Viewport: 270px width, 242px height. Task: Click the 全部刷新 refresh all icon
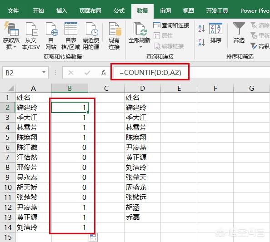point(140,29)
